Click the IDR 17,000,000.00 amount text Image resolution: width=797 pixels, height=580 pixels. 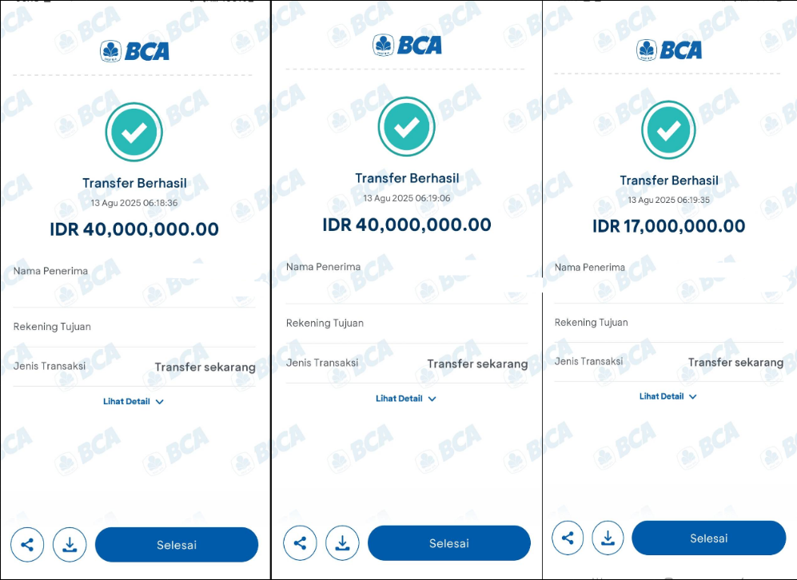pos(669,226)
